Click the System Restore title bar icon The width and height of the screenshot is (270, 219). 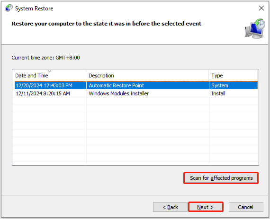(9, 8)
